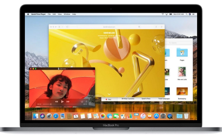The height and width of the screenshot is (136, 222).
Task: Open QuickTime Player icon in dock
Action: pyautogui.click(x=170, y=116)
